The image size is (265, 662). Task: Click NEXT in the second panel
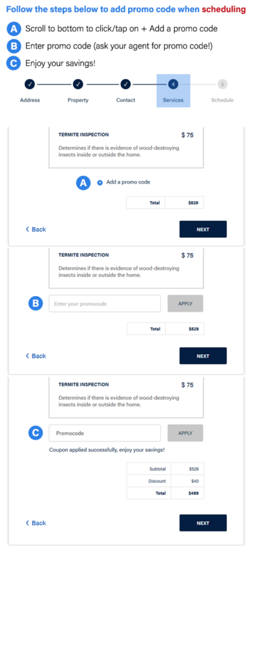click(203, 356)
